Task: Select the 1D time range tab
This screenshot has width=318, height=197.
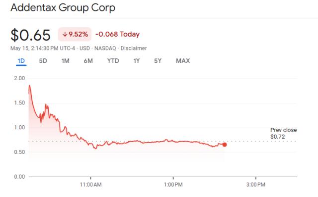Action: click(x=21, y=61)
